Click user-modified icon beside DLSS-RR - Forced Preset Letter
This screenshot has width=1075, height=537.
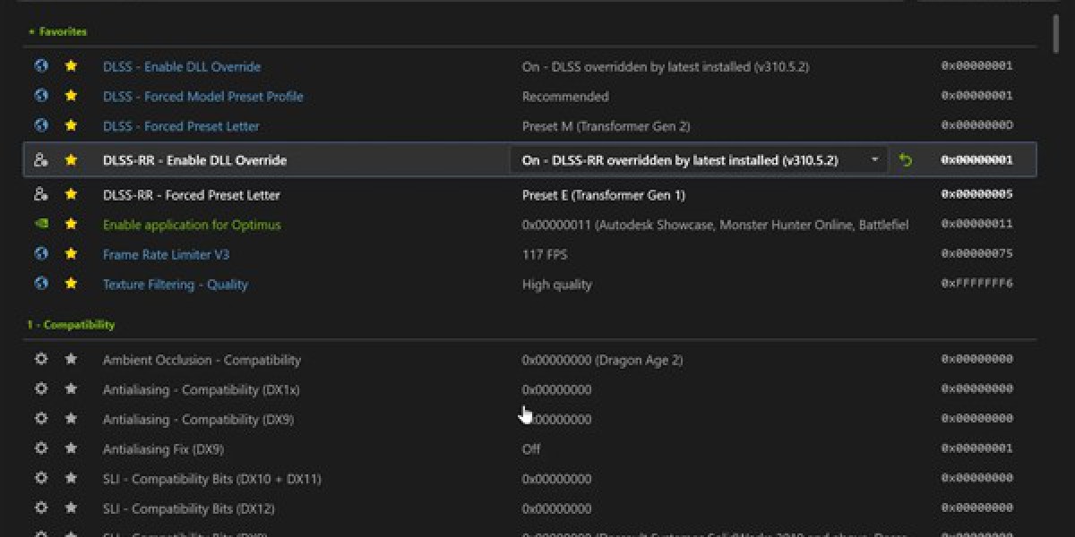pos(40,194)
